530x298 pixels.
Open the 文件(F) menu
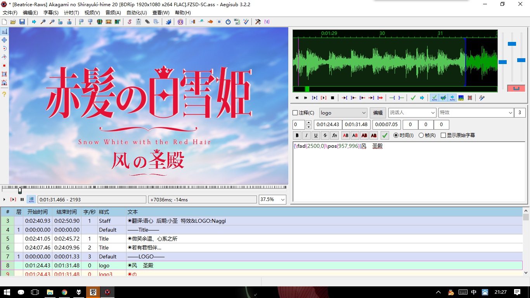(x=10, y=13)
